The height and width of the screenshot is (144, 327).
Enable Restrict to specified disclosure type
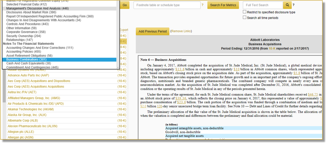point(245,12)
